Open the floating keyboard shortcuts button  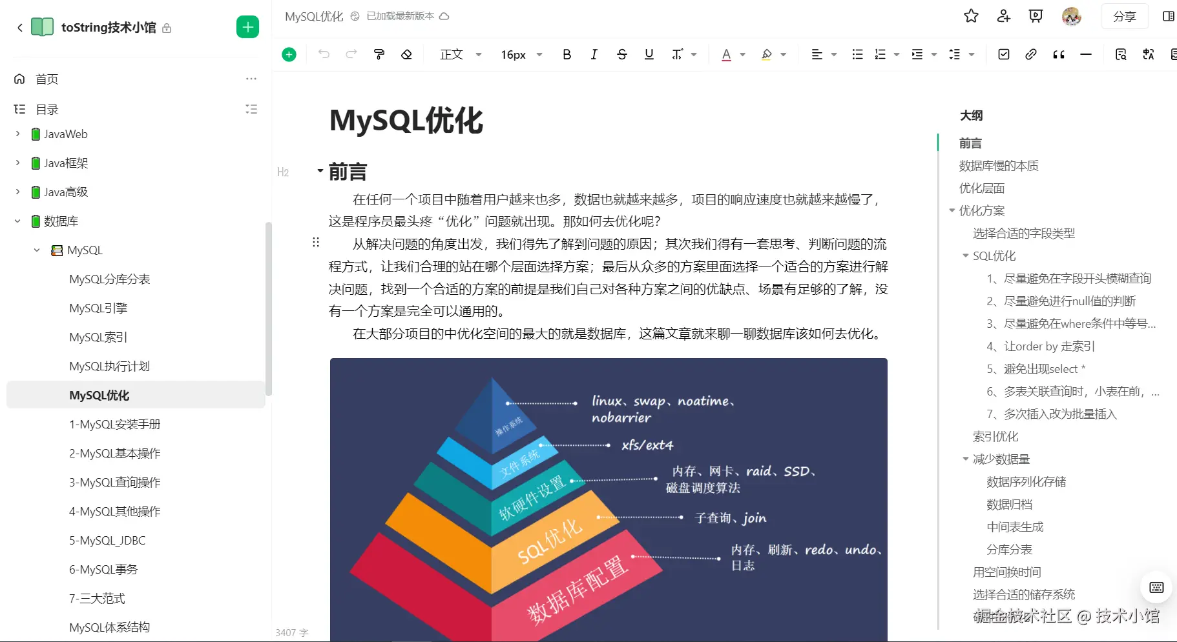pos(1156,587)
